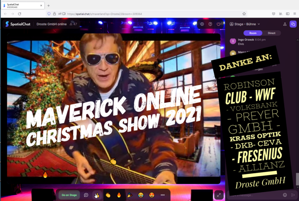The image size is (299, 201).
Task: Send party popper reaction
Action: [x=130, y=195]
